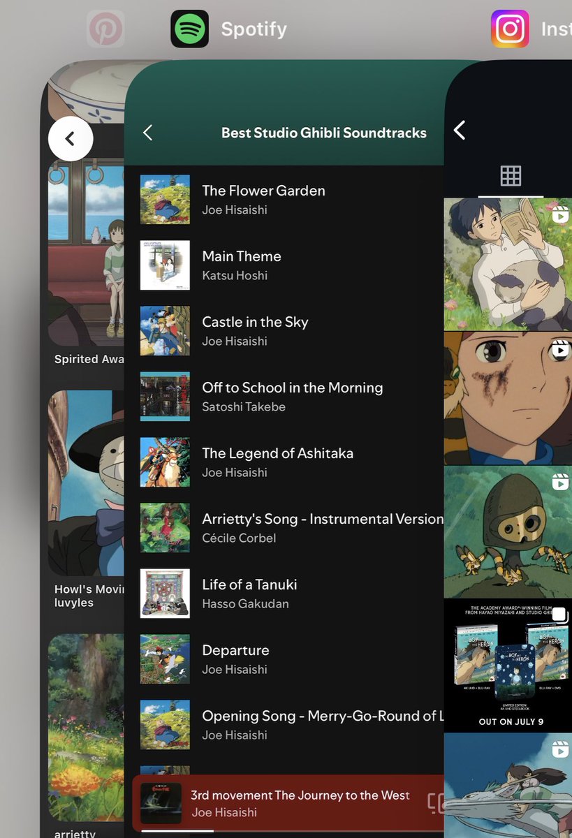Open the Spirited Away pin in Pinterest

coord(87,253)
